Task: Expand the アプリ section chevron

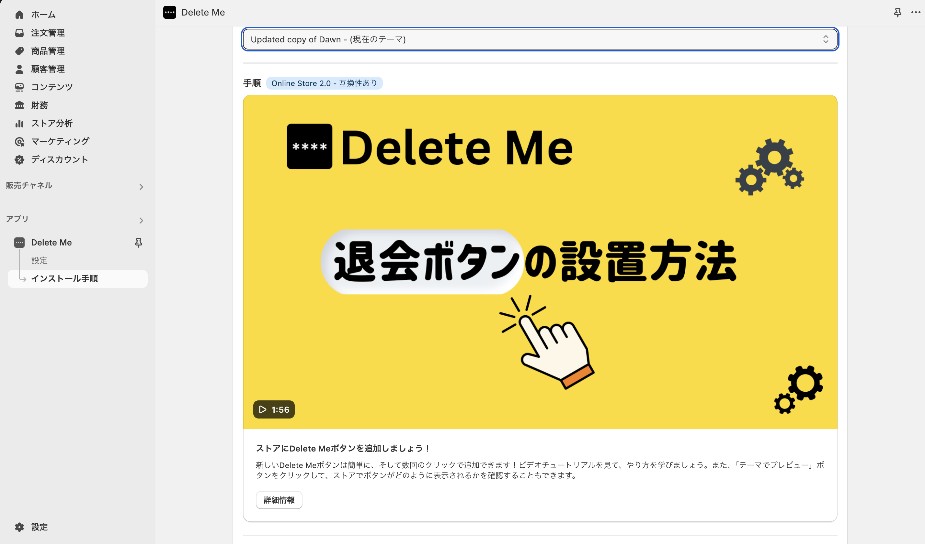Action: point(141,220)
